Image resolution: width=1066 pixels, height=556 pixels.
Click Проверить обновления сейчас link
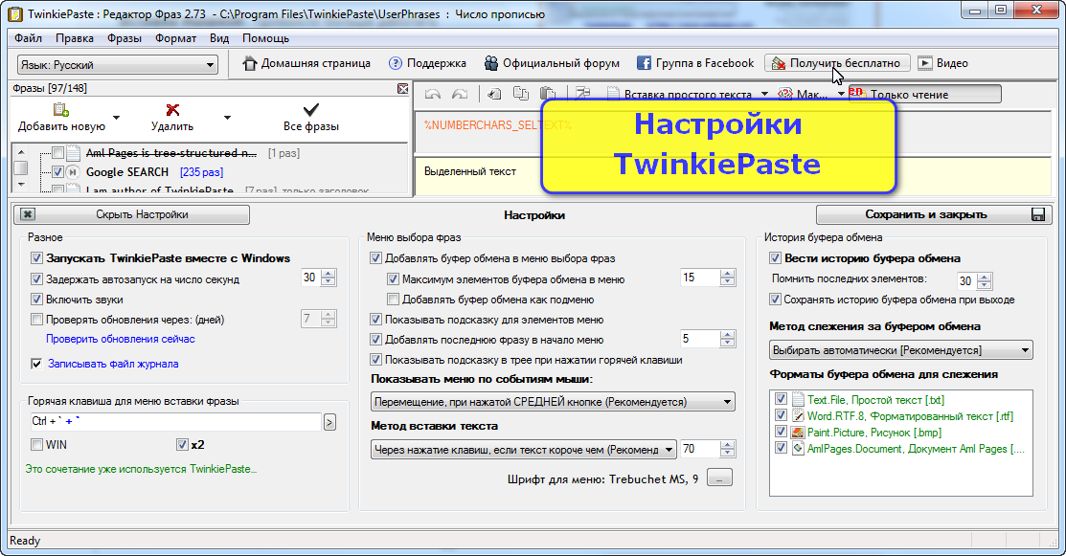tap(121, 339)
